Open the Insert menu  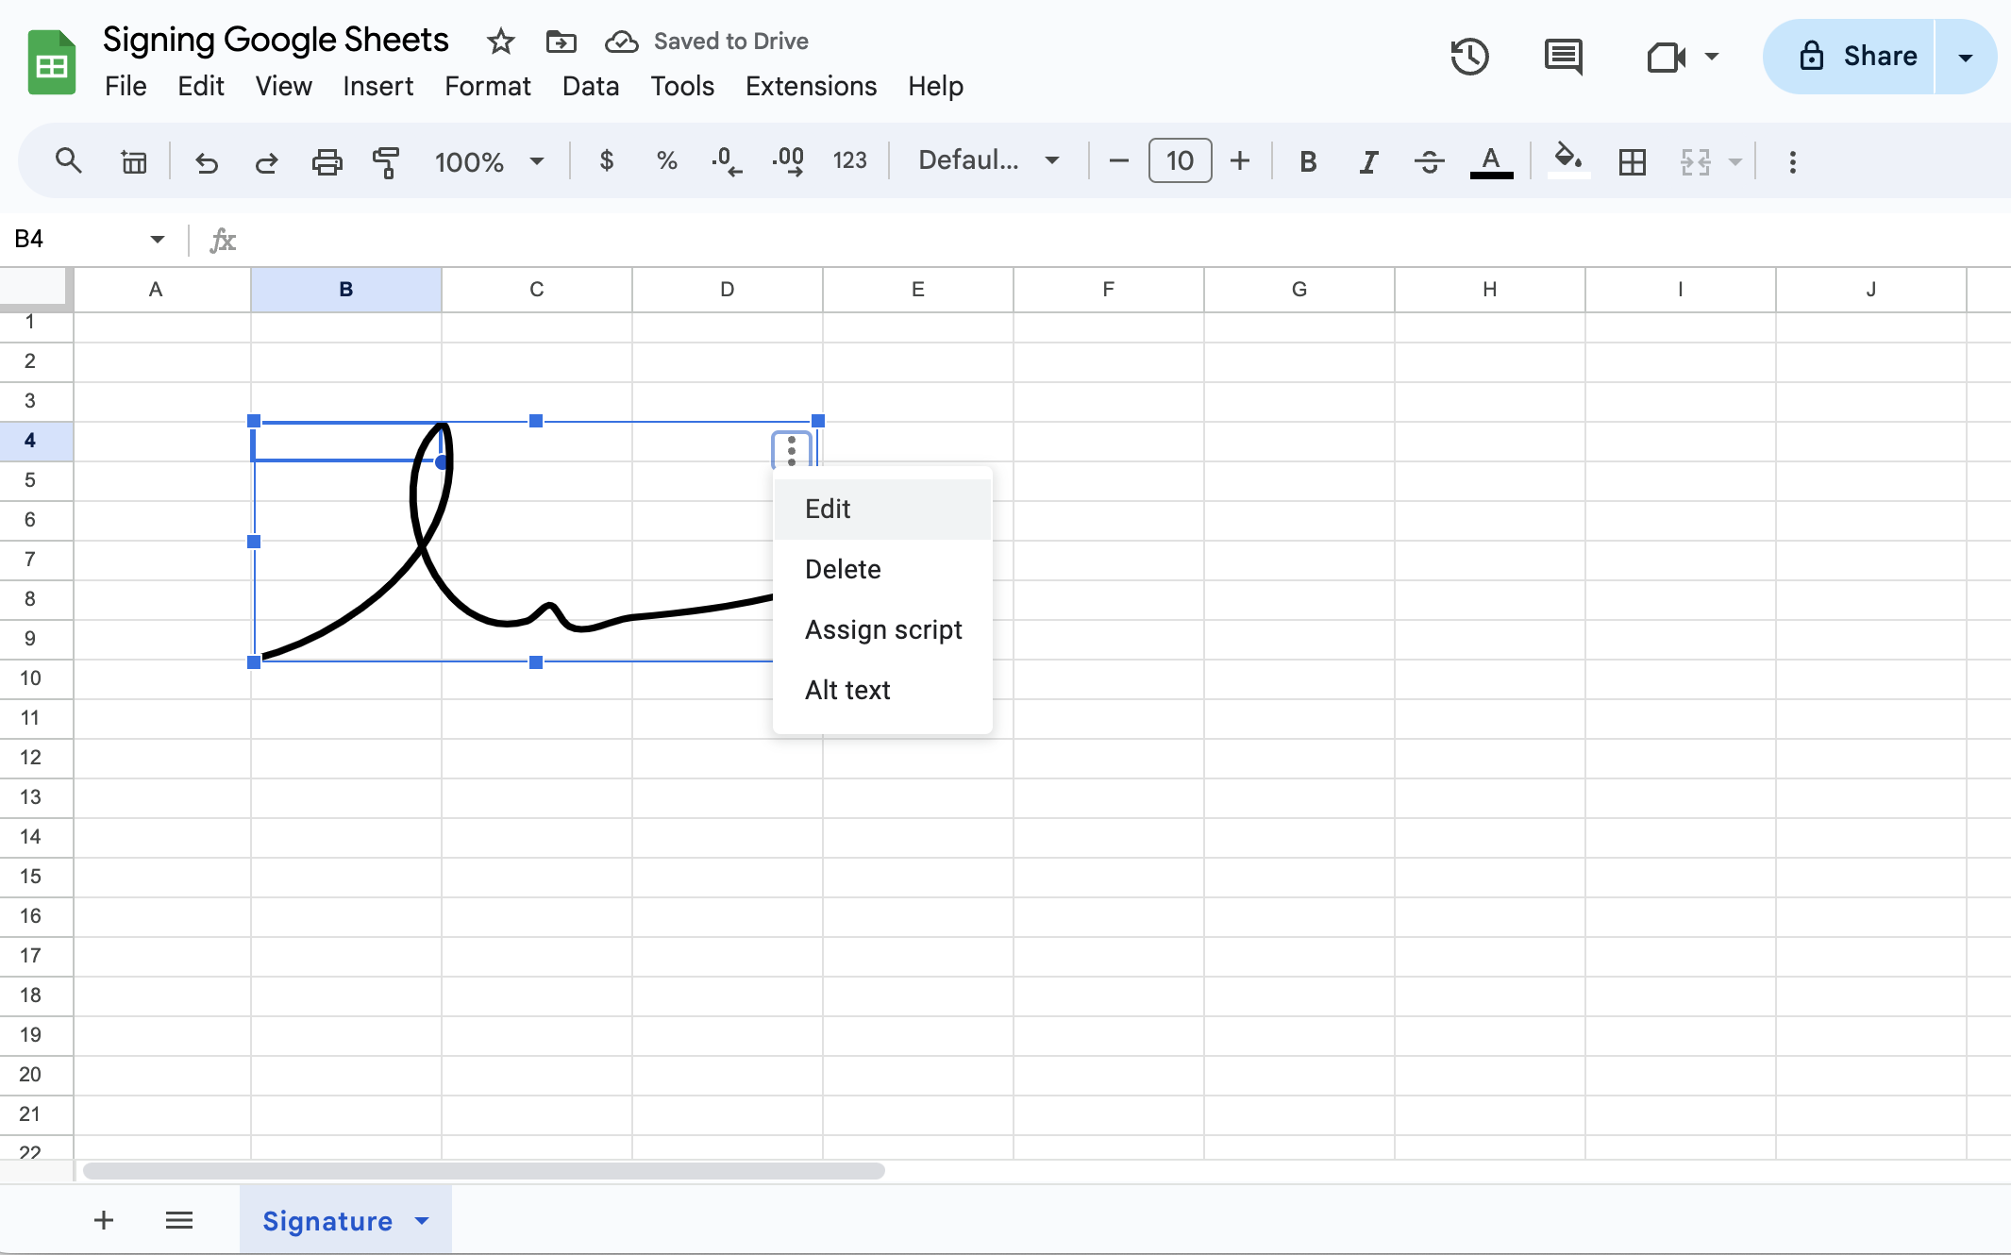tap(377, 86)
